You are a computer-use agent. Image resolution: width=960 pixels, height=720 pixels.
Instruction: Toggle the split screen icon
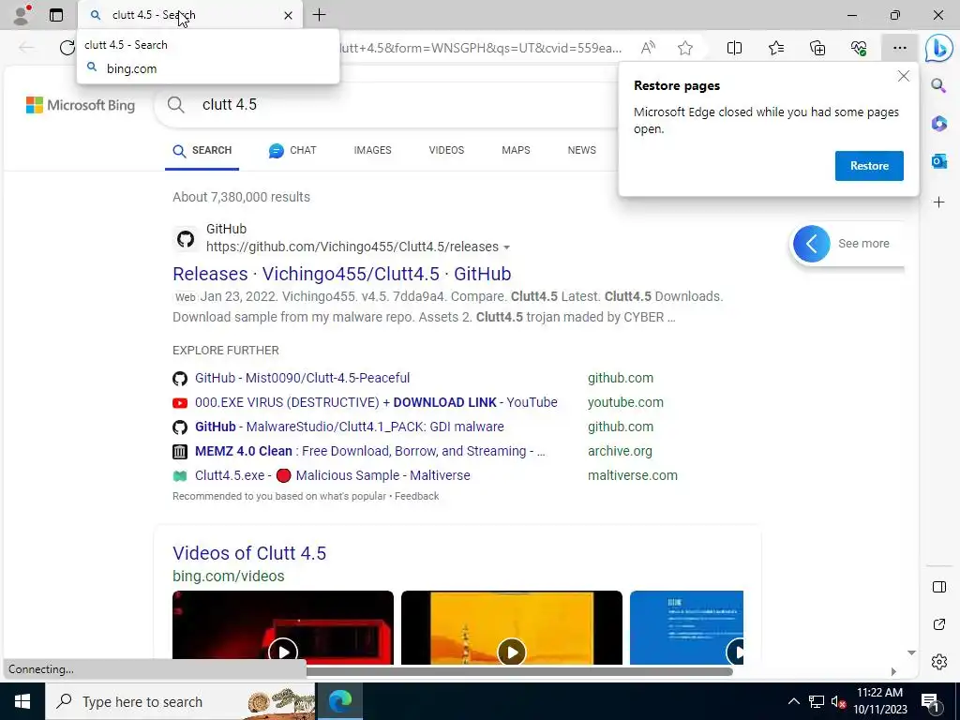tap(734, 48)
